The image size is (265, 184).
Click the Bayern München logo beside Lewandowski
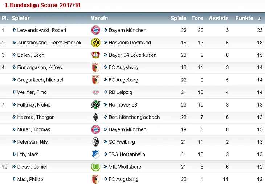(x=95, y=30)
